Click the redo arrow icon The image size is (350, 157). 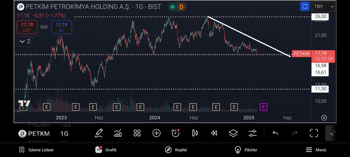pyautogui.click(x=295, y=133)
